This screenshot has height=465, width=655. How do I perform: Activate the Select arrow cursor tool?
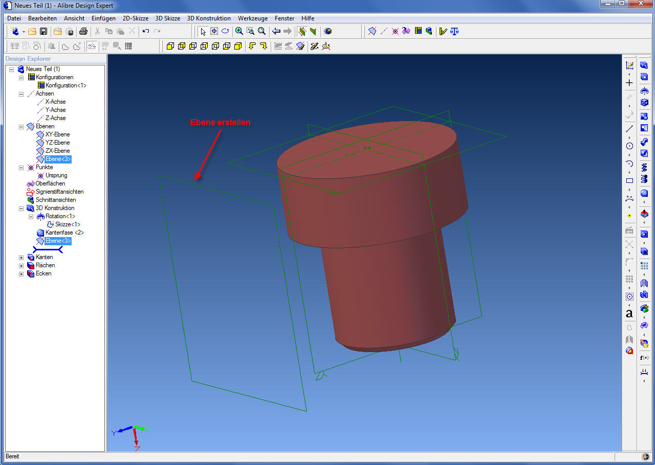pyautogui.click(x=203, y=31)
